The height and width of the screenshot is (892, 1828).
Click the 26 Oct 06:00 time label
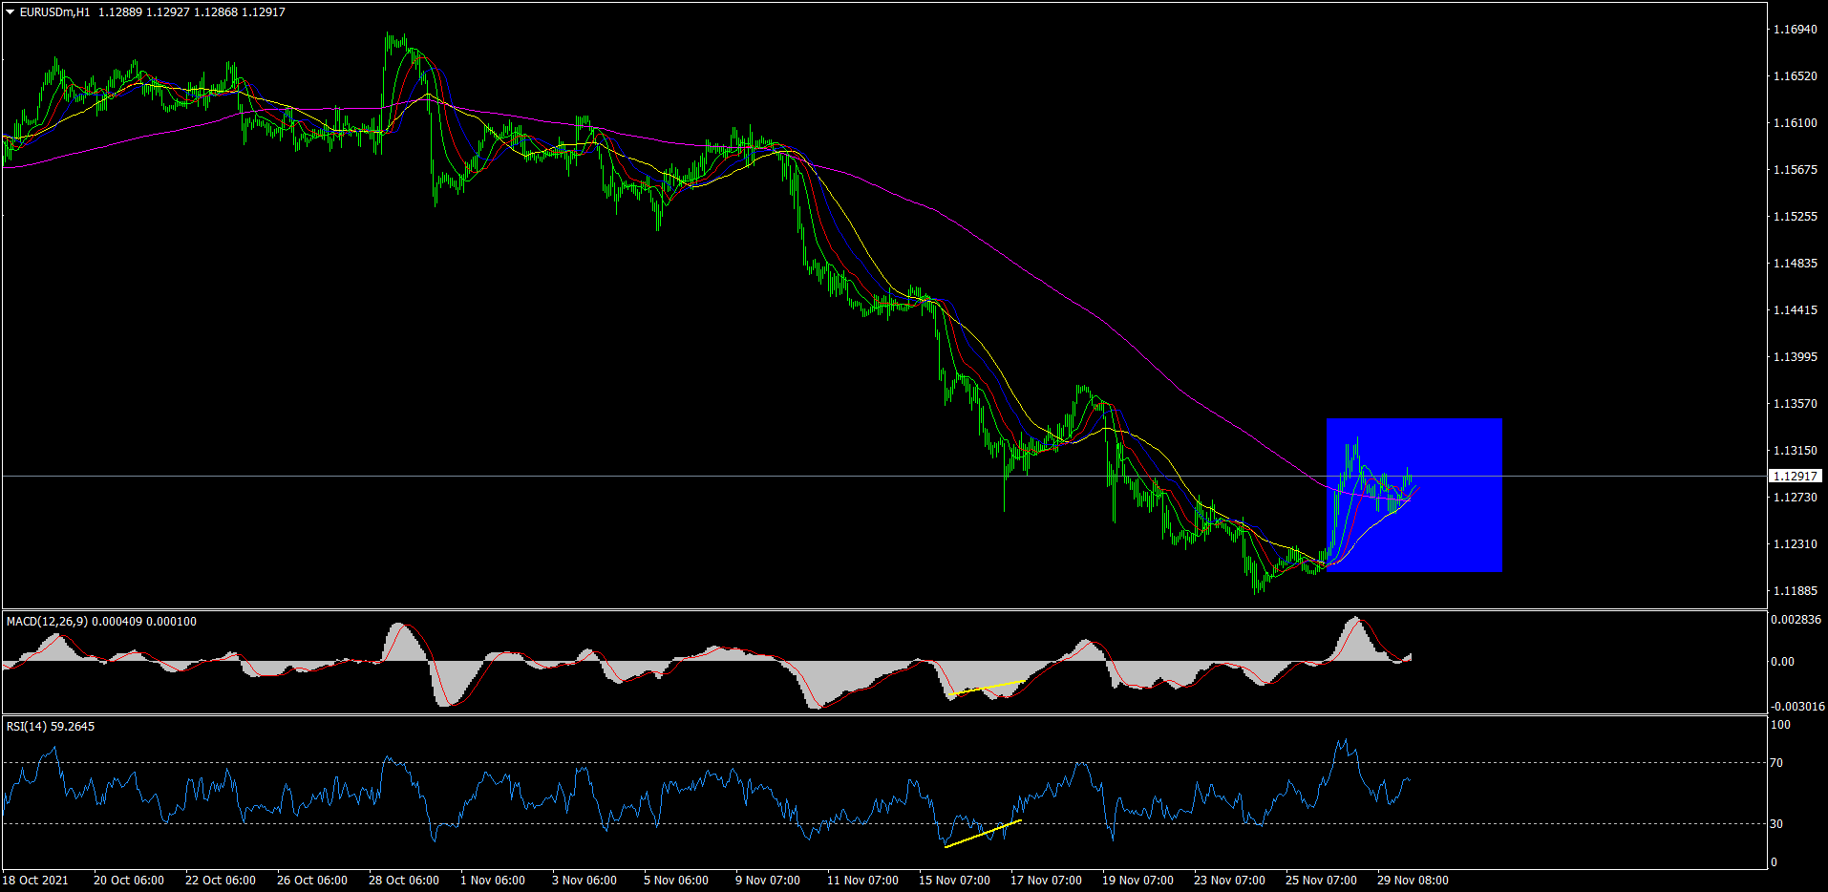coord(312,881)
